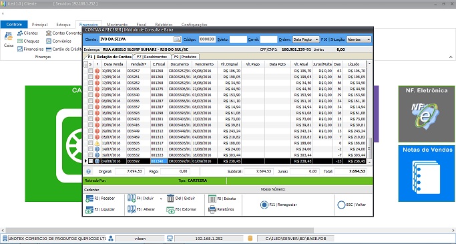Select the F9 Produtos tab
The width and height of the screenshot is (456, 244).
tap(186, 57)
